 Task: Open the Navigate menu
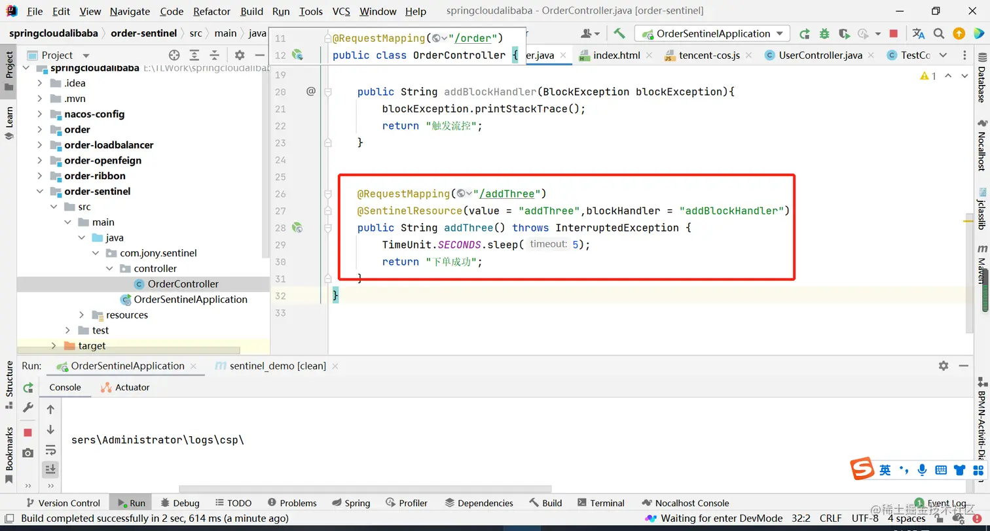click(130, 11)
